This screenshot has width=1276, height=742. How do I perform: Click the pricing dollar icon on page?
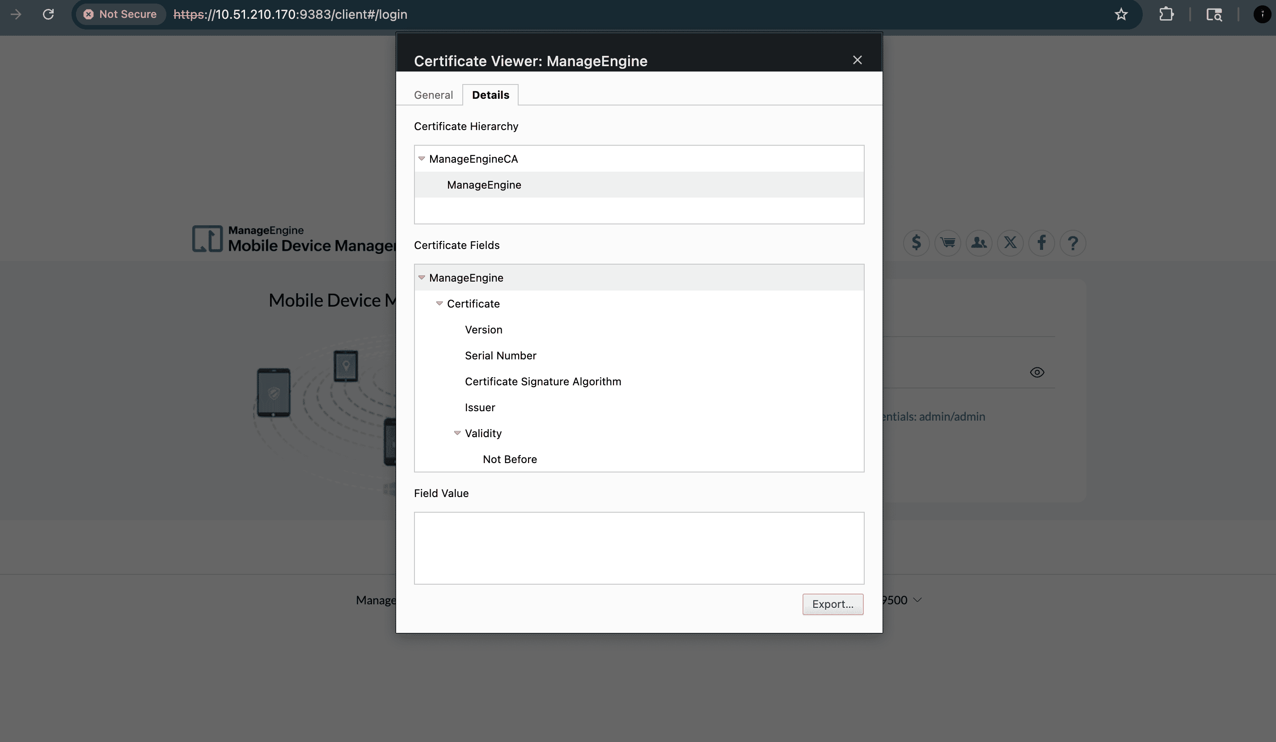(916, 243)
